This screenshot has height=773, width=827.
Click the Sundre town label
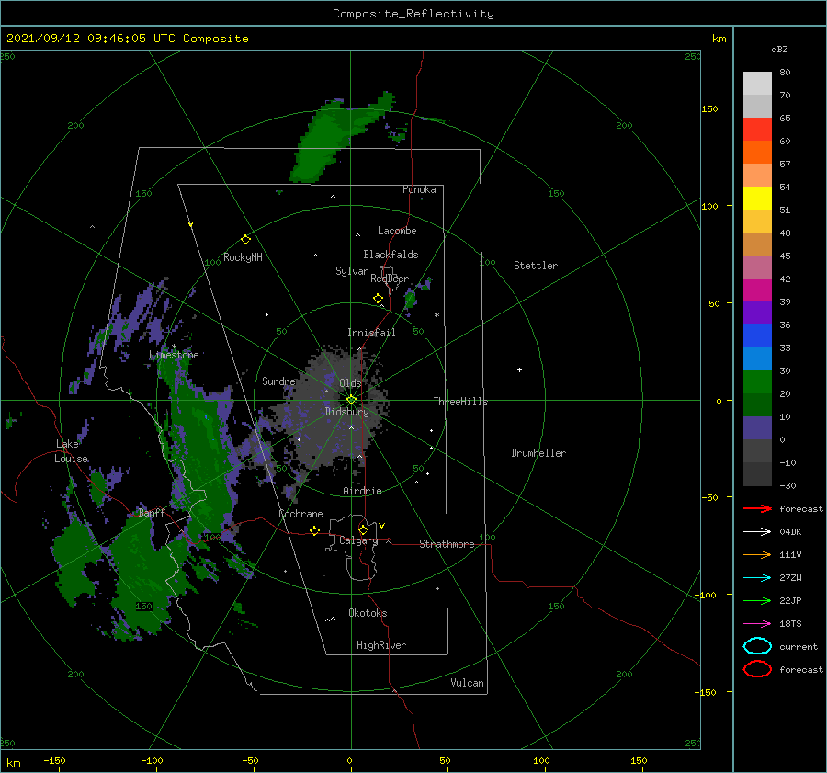tap(278, 381)
